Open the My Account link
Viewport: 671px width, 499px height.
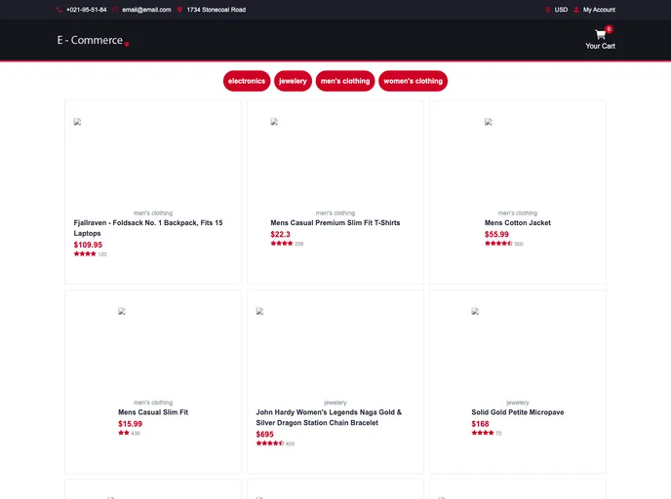[x=599, y=10]
